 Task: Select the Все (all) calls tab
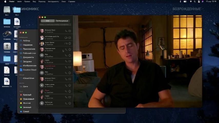pyautogui.click(x=48, y=21)
